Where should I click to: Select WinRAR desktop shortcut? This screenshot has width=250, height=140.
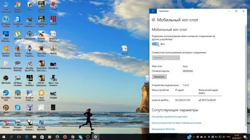(18, 94)
